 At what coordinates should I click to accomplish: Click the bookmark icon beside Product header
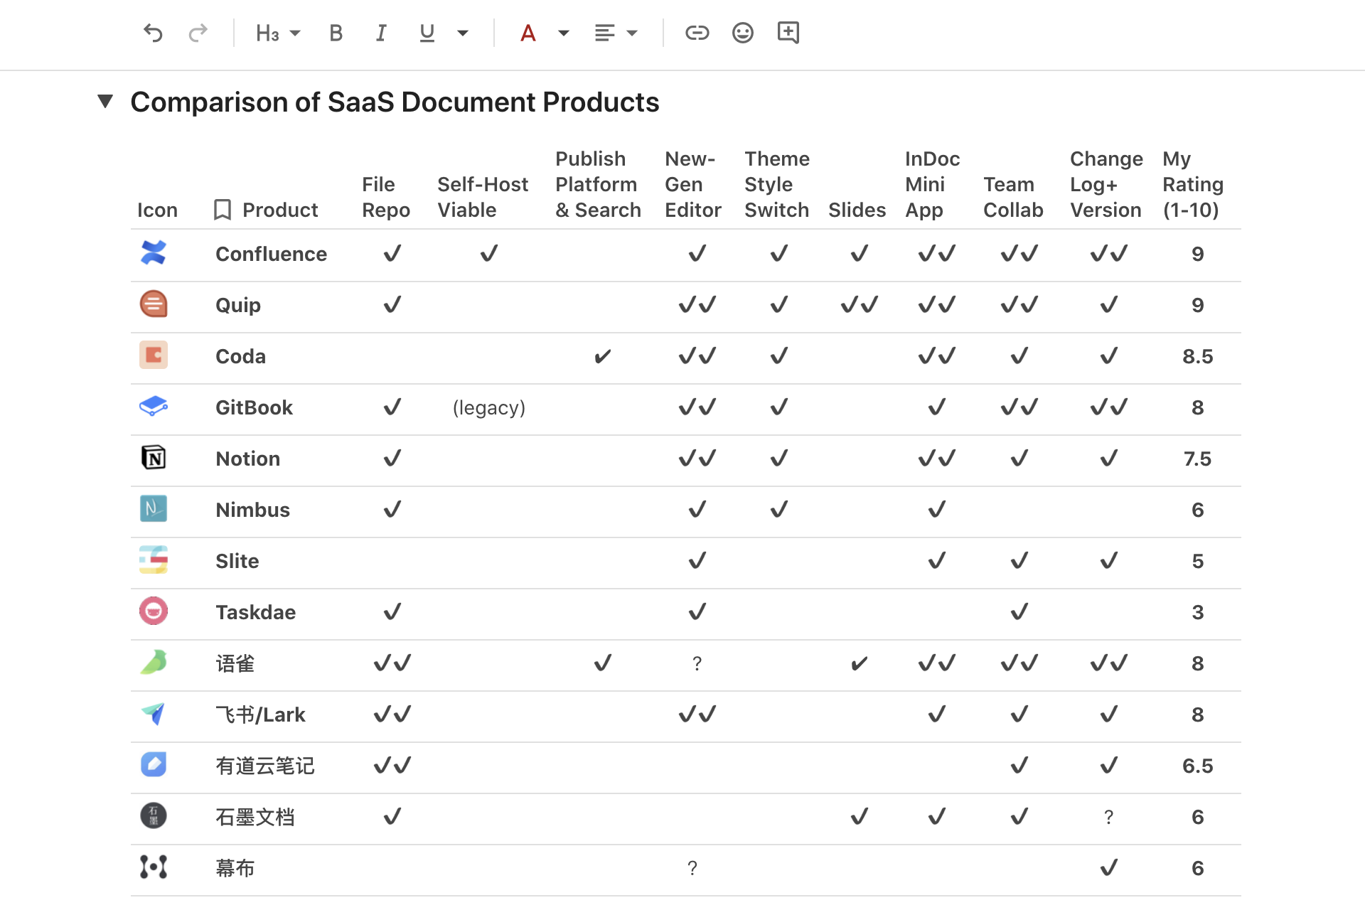pos(223,210)
